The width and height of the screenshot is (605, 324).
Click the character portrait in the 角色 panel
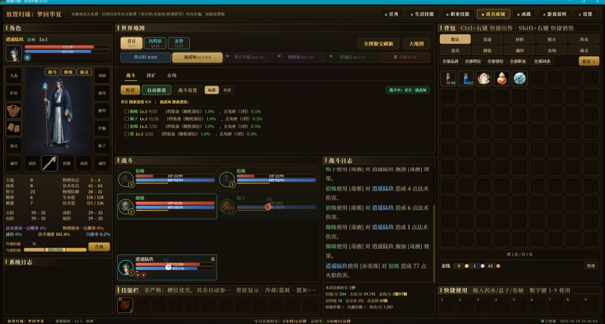click(14, 53)
